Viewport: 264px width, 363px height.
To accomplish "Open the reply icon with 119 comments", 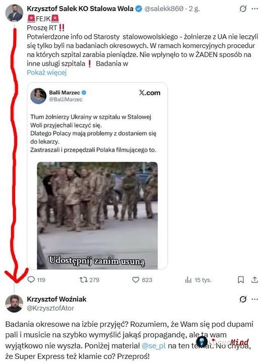I will 31,280.
